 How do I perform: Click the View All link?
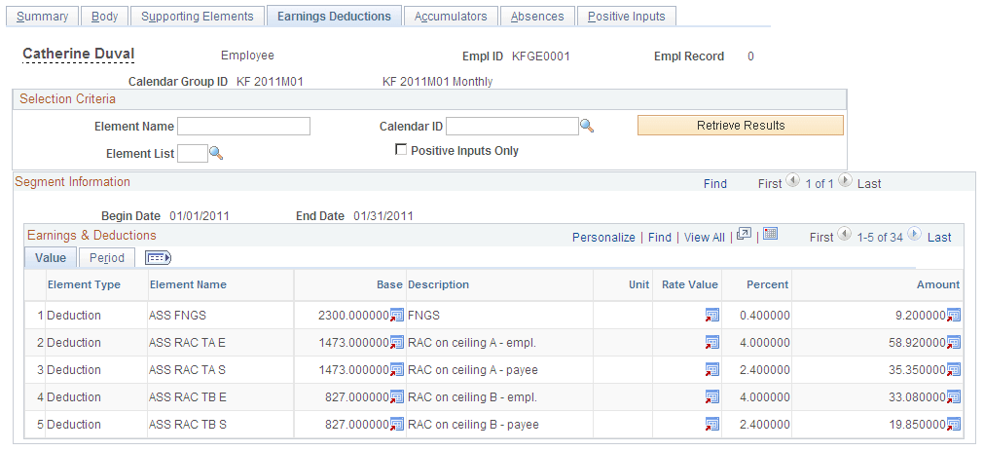704,238
